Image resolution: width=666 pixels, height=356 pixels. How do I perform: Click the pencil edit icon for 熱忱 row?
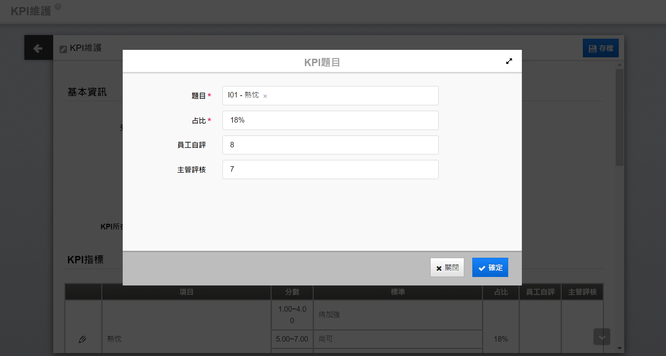click(x=82, y=339)
